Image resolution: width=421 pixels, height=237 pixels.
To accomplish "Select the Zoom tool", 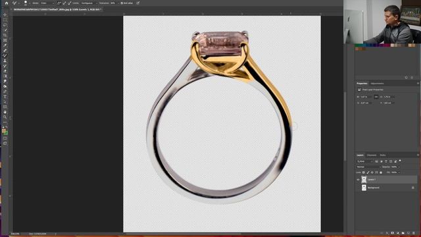I will click(5, 117).
